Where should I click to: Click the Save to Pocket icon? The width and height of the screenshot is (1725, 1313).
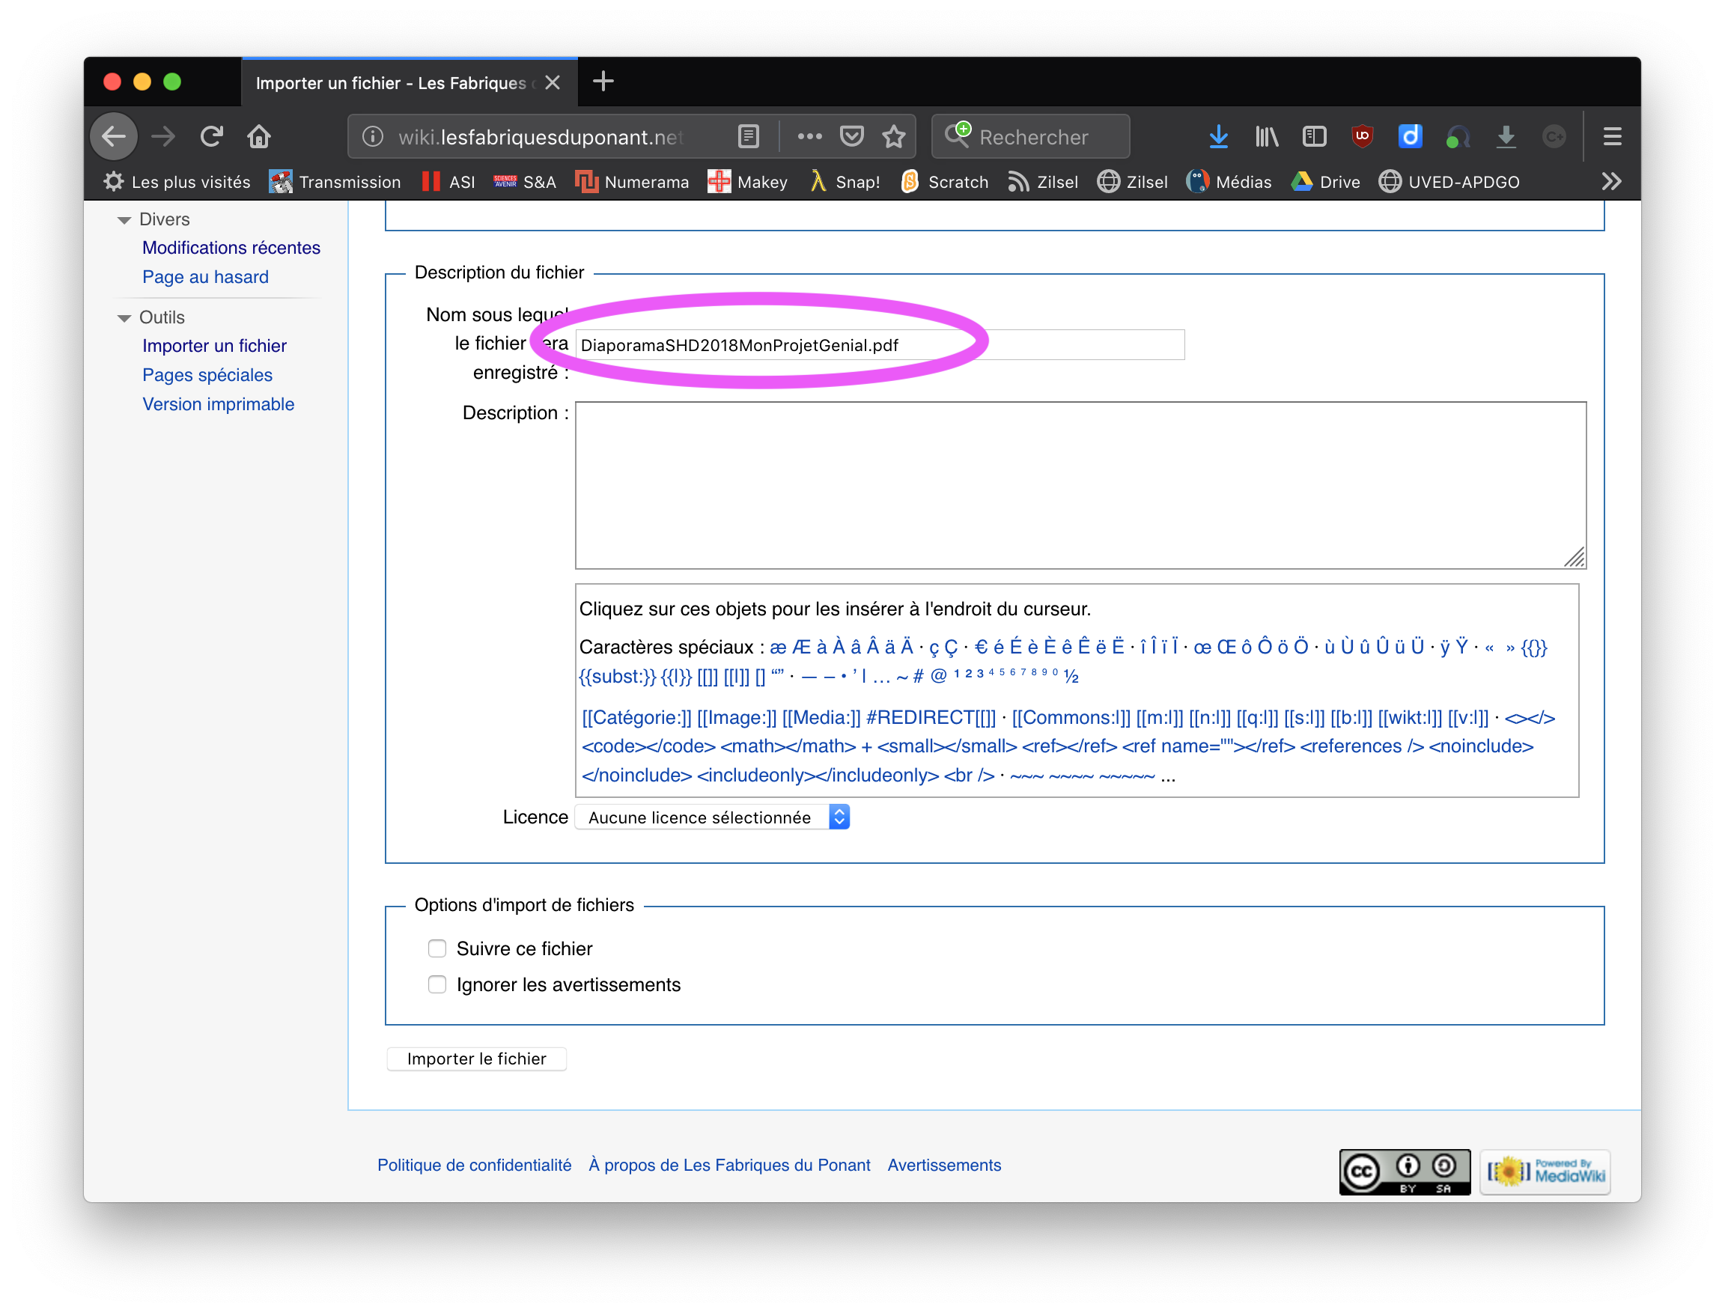pos(851,137)
